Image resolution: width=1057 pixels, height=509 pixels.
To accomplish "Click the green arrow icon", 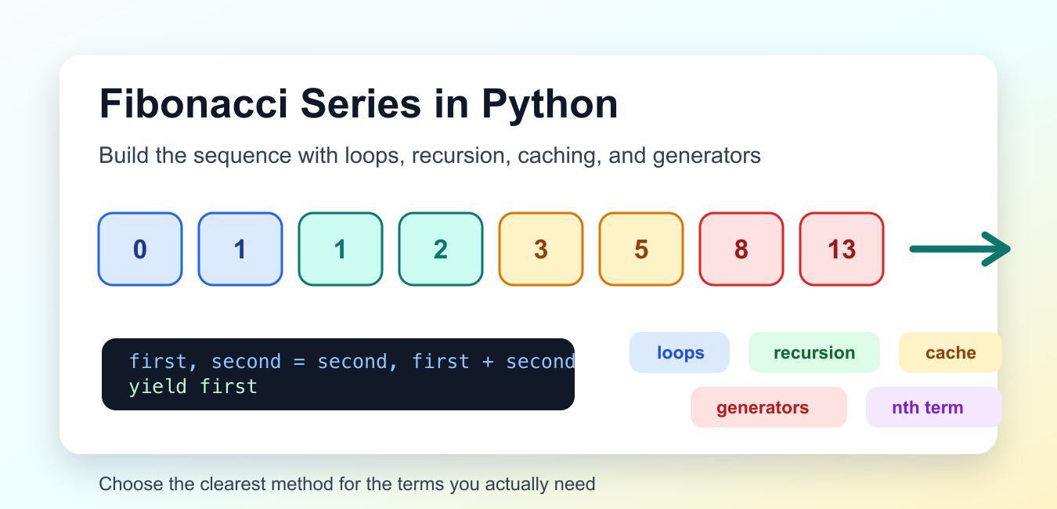I will pyautogui.click(x=960, y=249).
